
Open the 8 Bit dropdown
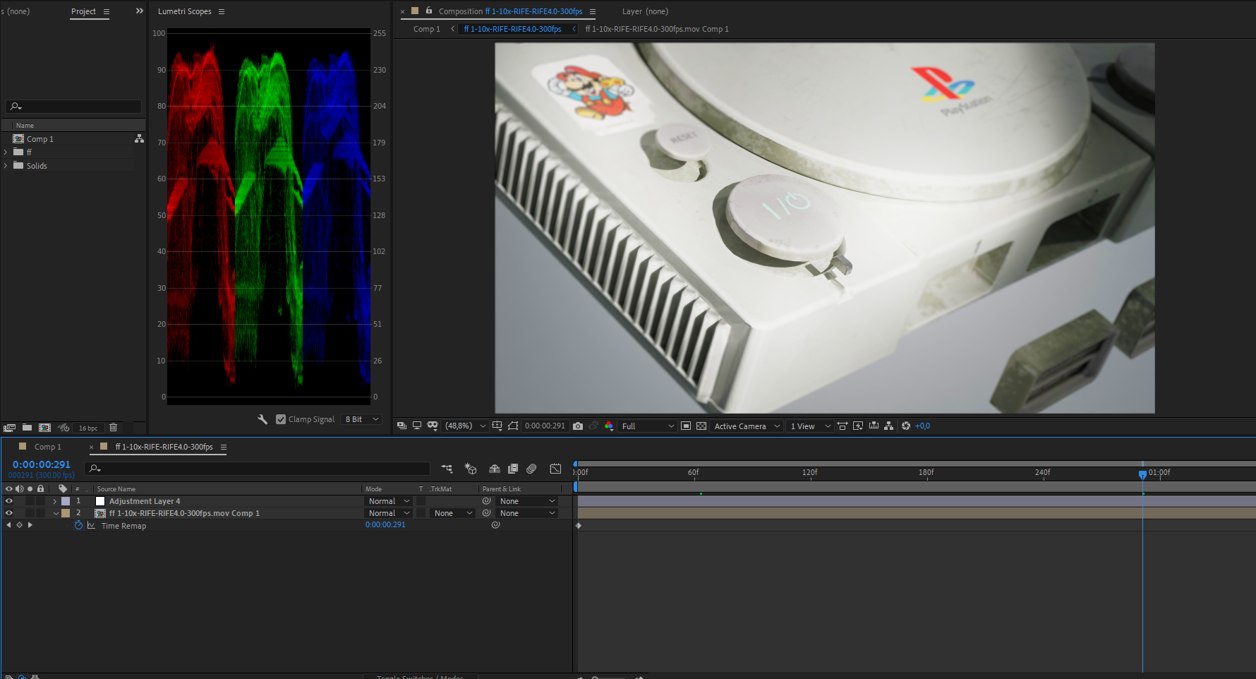pyautogui.click(x=362, y=419)
